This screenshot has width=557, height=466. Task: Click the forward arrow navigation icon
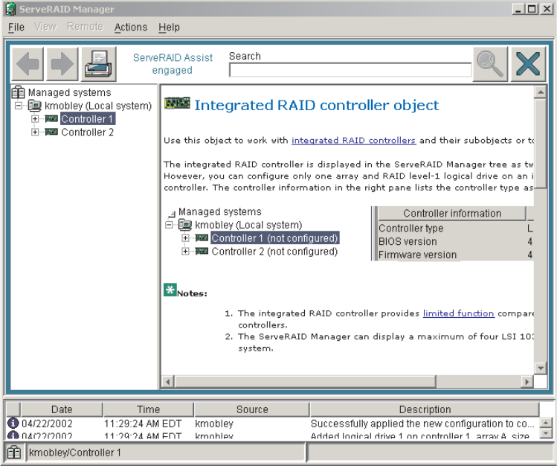(x=62, y=64)
